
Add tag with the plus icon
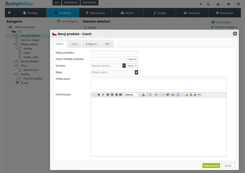[x=136, y=72]
